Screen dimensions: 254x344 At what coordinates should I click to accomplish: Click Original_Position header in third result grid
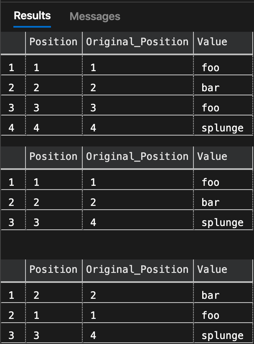coord(137,270)
